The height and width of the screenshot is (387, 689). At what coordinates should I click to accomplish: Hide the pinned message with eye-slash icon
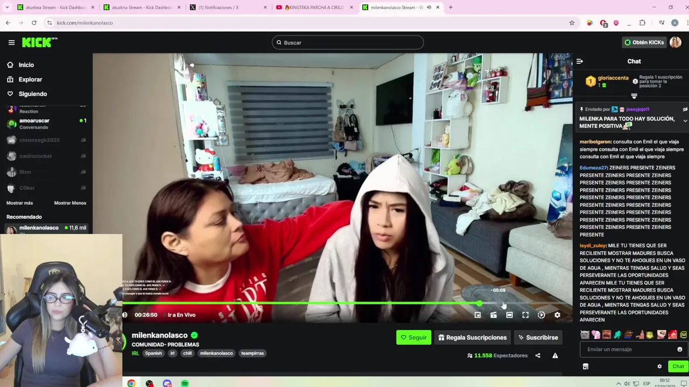(685, 109)
